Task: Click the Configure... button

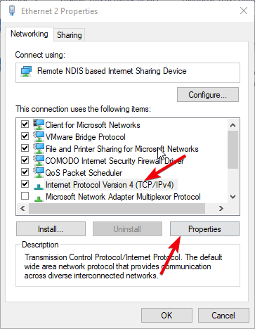Action: 208,95
